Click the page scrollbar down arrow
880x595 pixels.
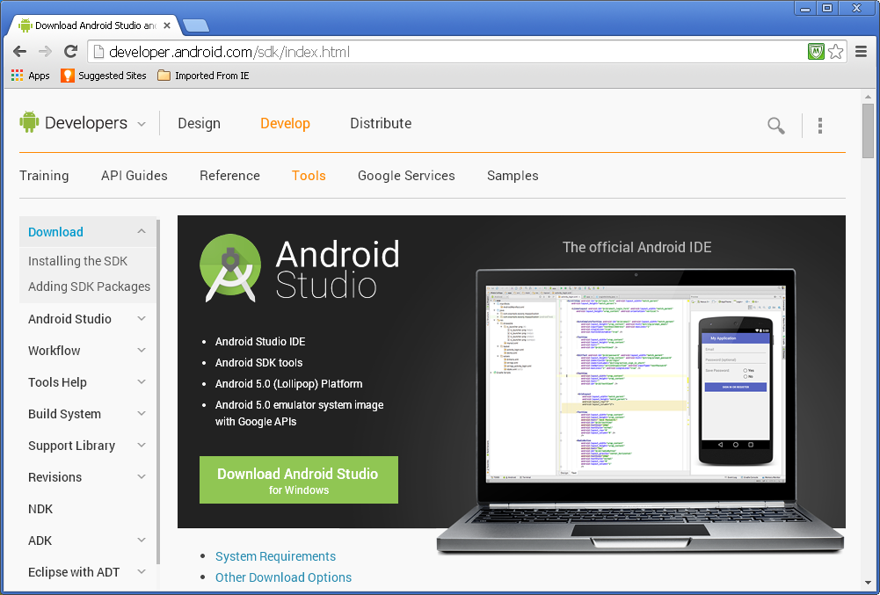[869, 583]
